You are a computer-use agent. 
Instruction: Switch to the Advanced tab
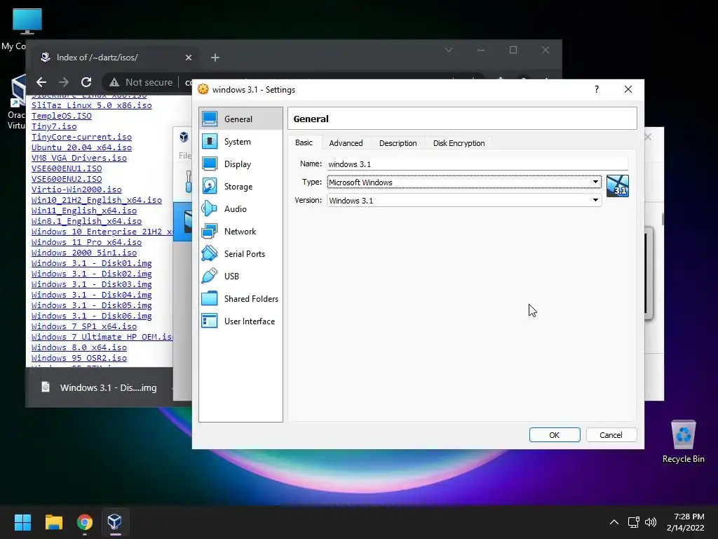tap(346, 143)
